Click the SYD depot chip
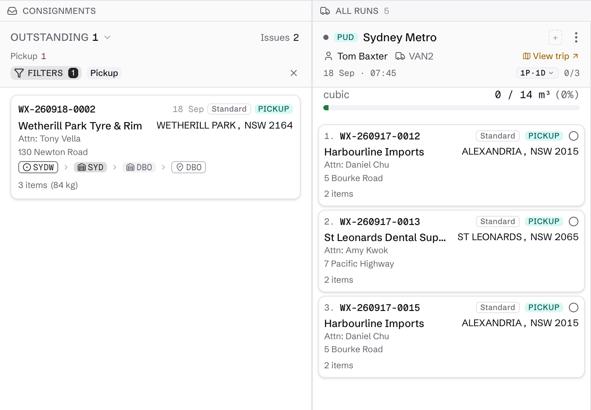Screen dimensions: 591x410 tap(90, 167)
